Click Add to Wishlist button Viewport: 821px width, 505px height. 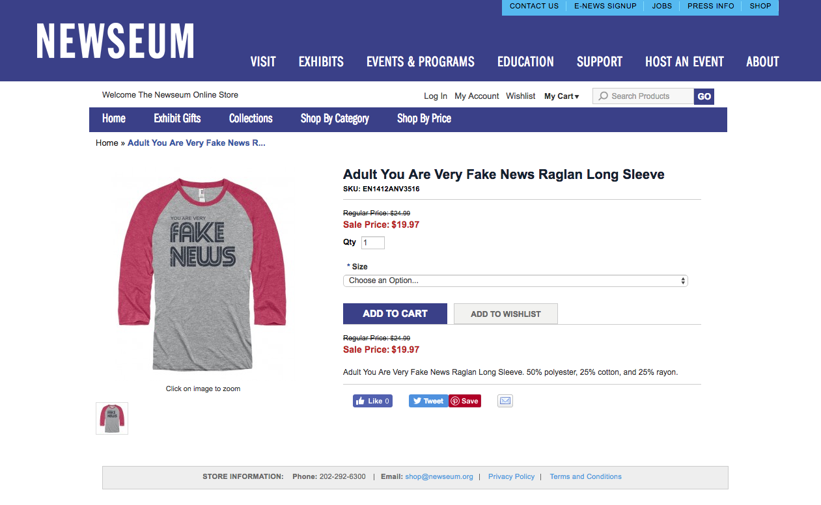pyautogui.click(x=505, y=314)
